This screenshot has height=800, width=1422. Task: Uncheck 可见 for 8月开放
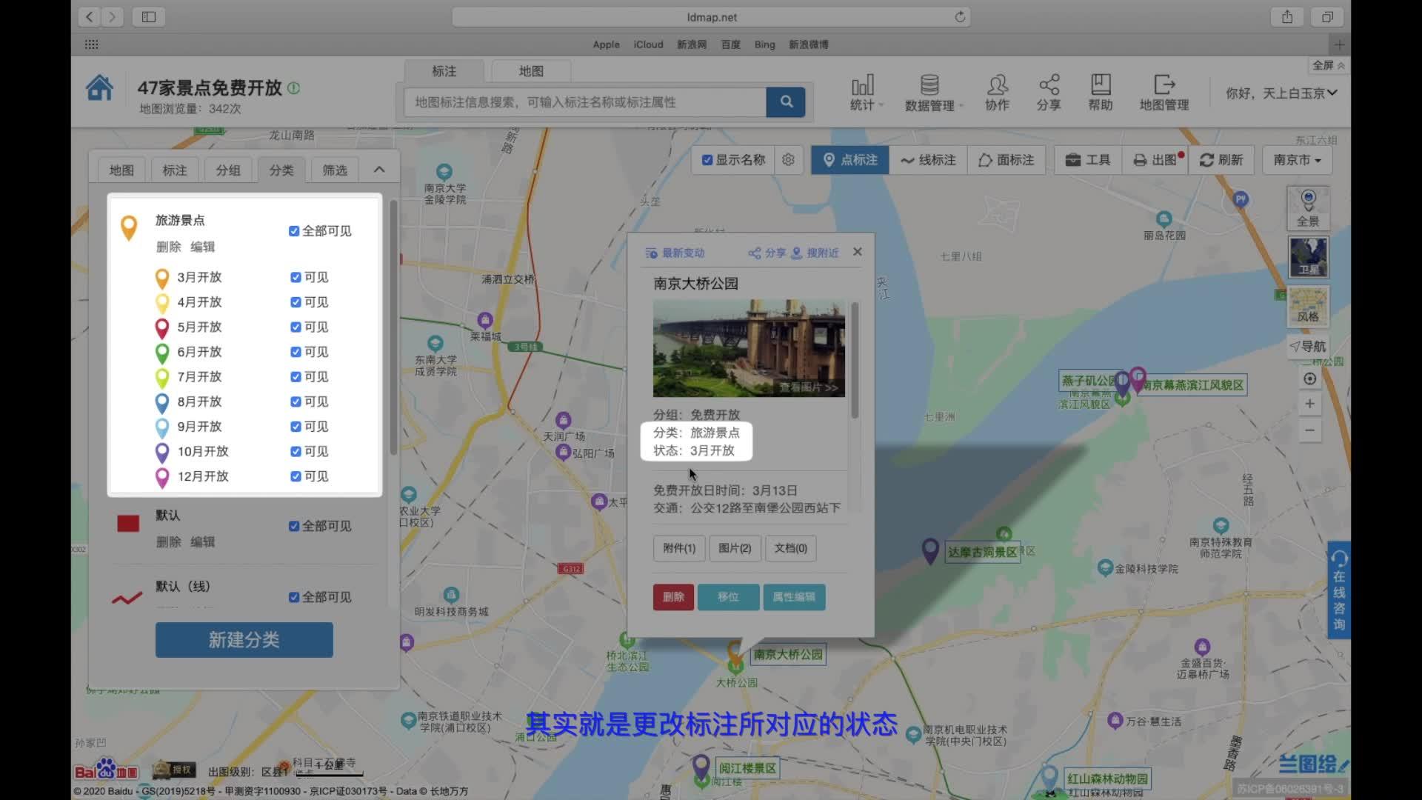(x=296, y=401)
